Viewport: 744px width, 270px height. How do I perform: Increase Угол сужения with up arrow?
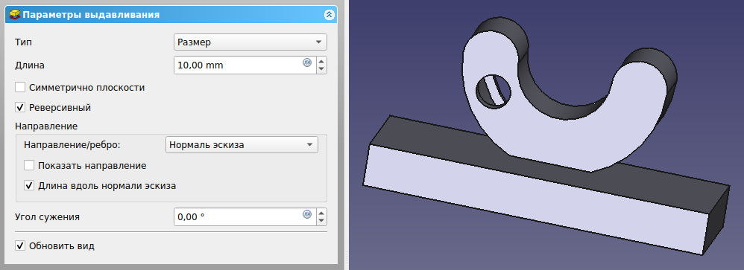[322, 213]
